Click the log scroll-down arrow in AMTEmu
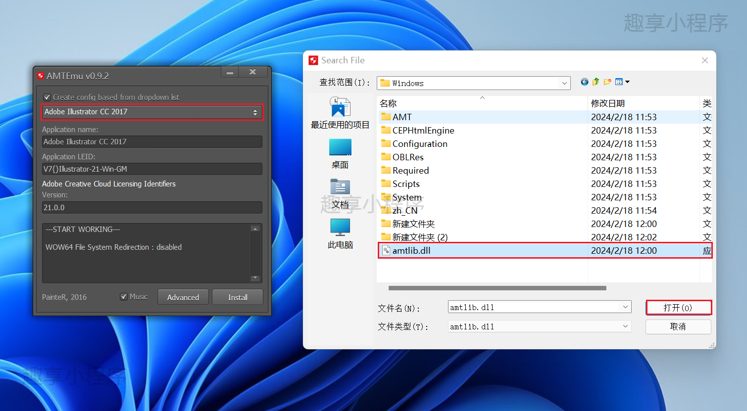Screen dimensions: 747x411 [255, 278]
